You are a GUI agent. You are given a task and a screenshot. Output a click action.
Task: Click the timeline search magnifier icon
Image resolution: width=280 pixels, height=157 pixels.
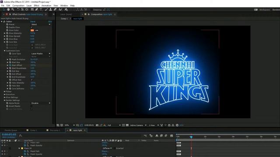pos(21,136)
